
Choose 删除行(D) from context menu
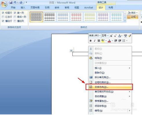coord(110,73)
